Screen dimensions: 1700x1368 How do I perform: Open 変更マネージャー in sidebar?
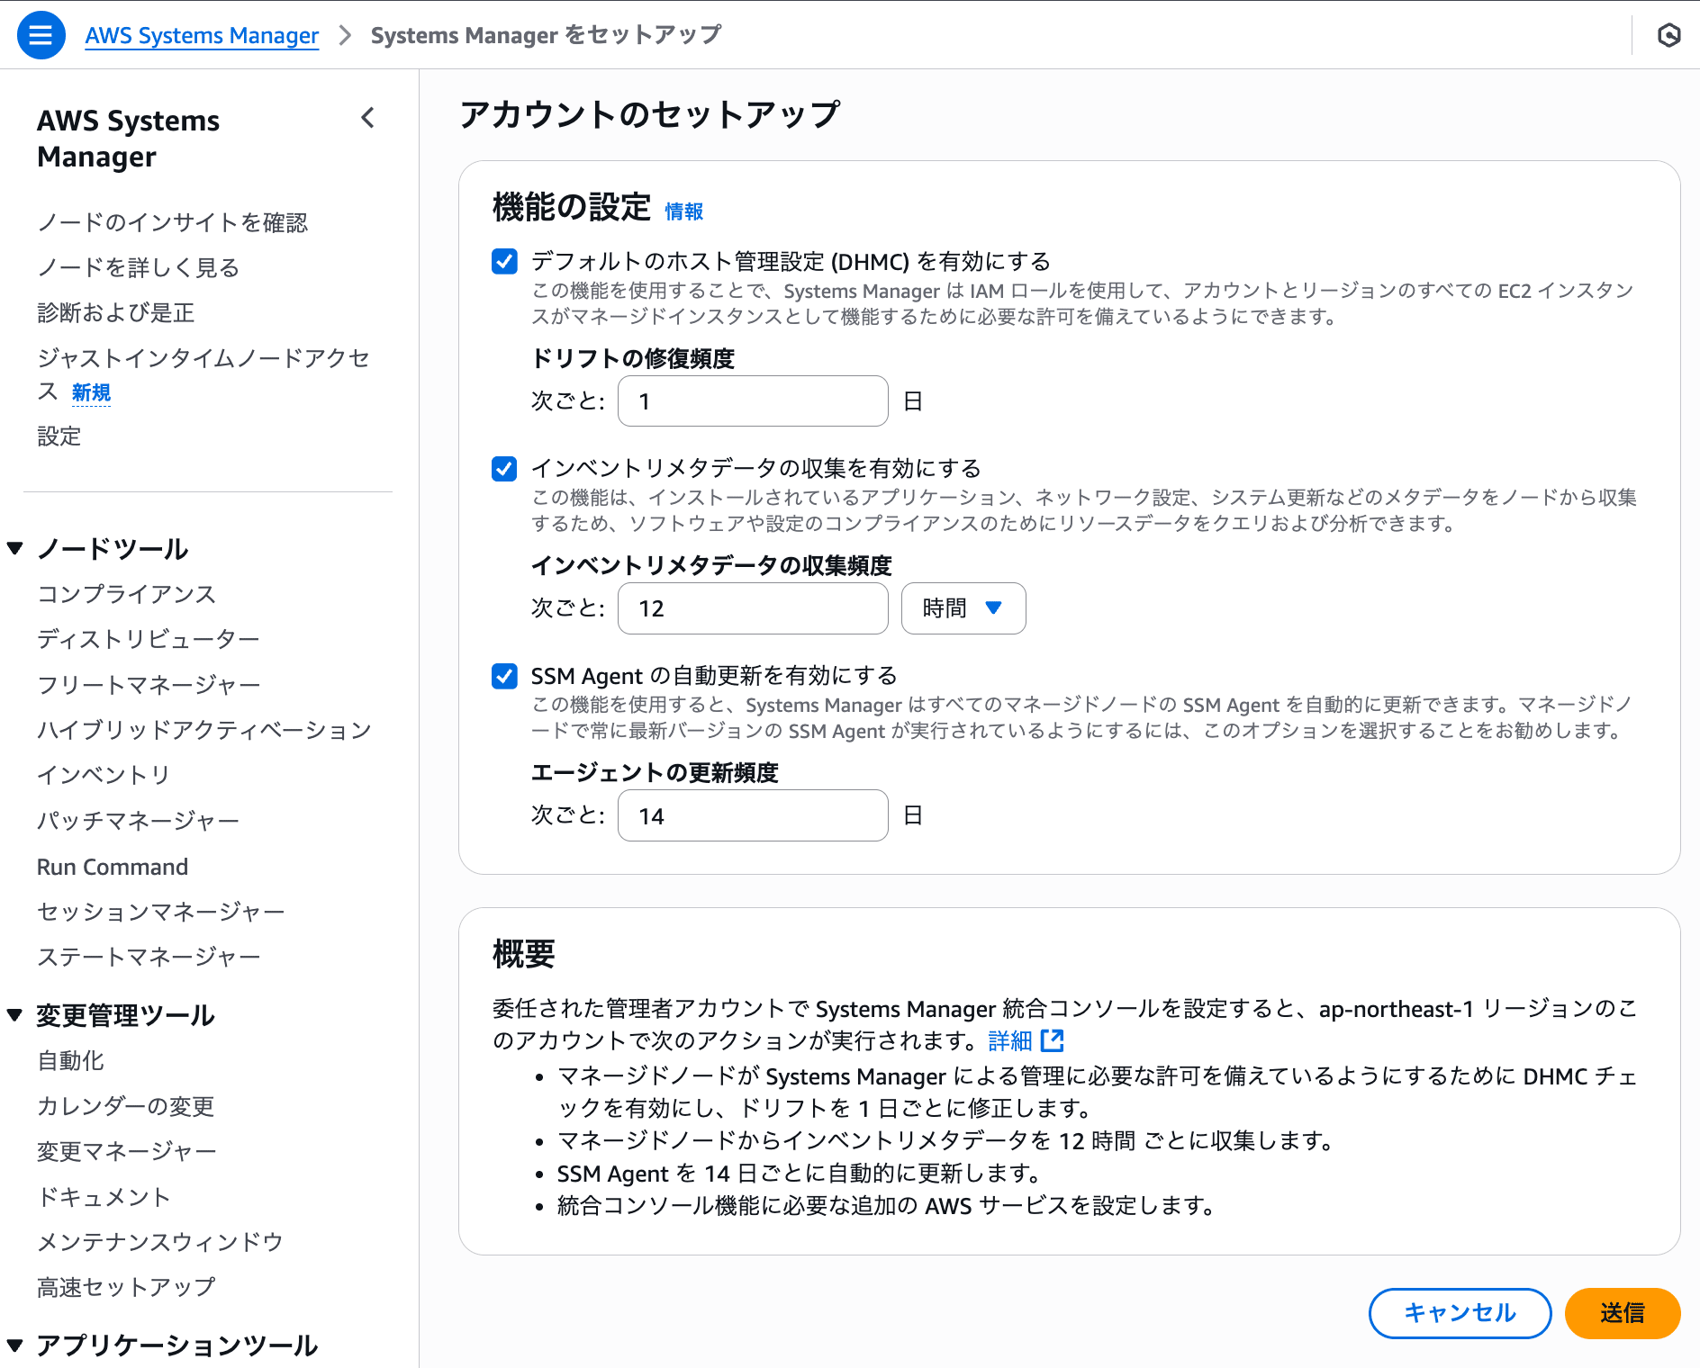[x=127, y=1151]
